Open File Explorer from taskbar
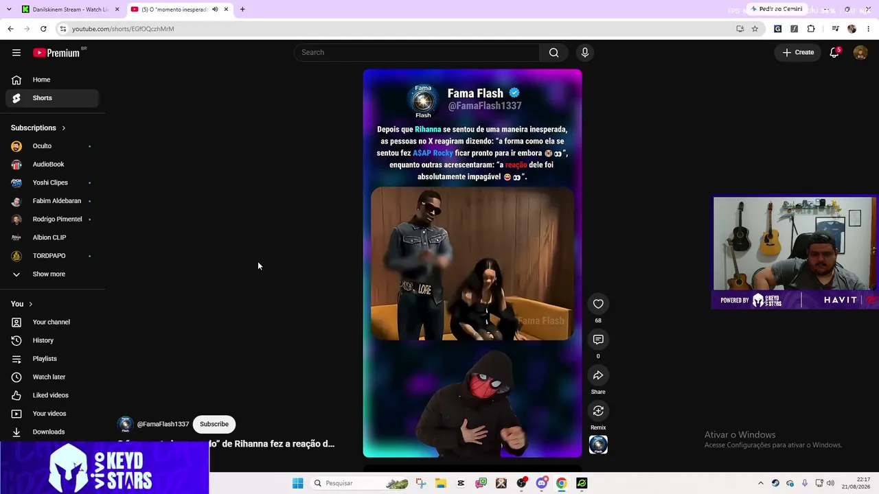 (440, 483)
